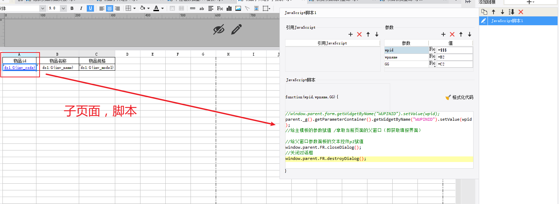Click the floating element icon
559x204 pixels.
click(265, 8)
